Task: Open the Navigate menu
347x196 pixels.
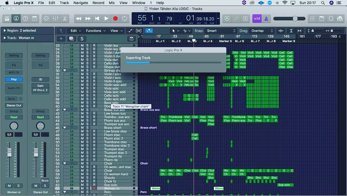Action: point(81,3)
